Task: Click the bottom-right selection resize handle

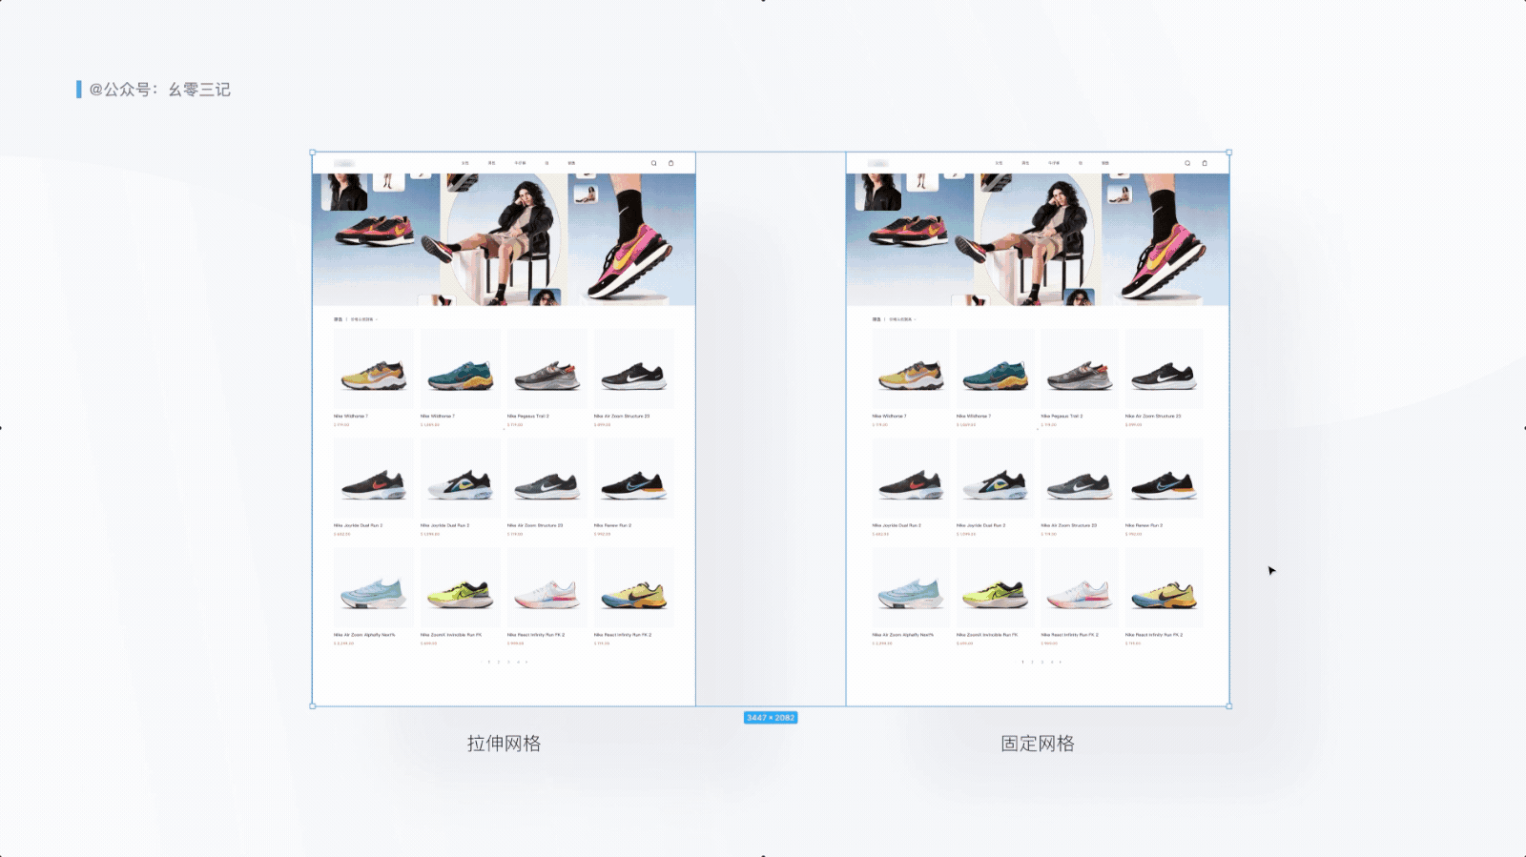Action: point(1228,706)
